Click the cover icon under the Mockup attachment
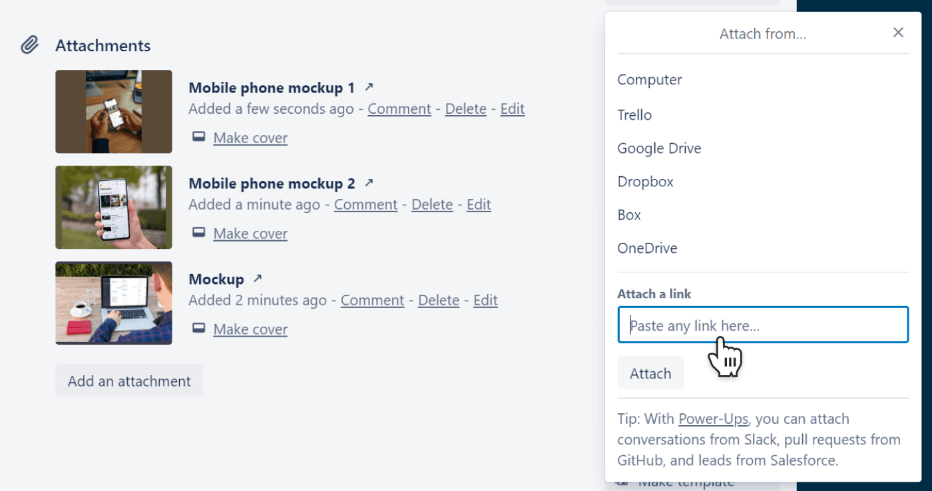The image size is (932, 491). 198,327
